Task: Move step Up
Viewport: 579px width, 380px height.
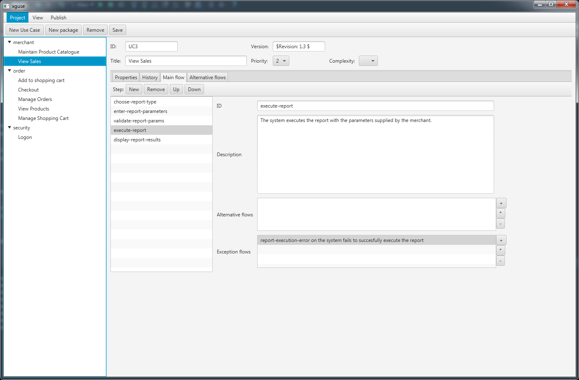Action: point(176,89)
